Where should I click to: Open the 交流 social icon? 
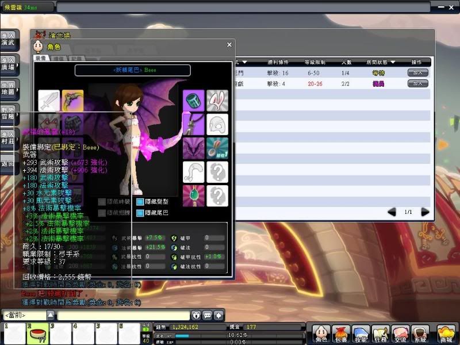coord(400,333)
